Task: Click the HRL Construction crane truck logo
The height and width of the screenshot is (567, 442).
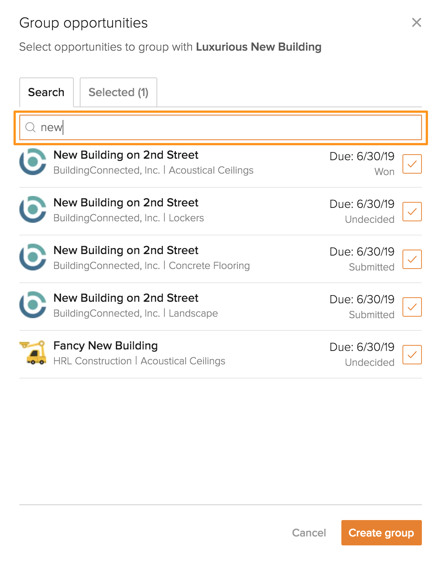Action: pos(33,352)
